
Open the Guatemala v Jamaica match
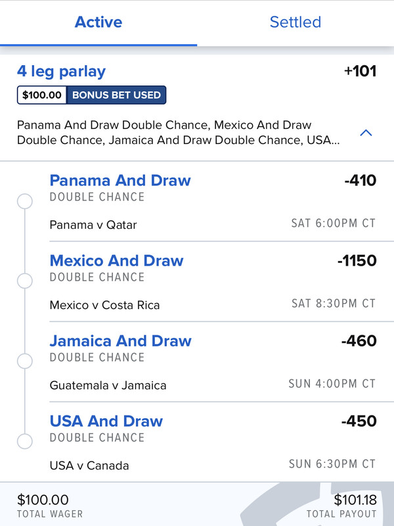click(108, 385)
